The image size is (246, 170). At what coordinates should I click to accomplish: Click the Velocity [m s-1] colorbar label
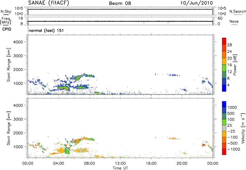coord(243,128)
